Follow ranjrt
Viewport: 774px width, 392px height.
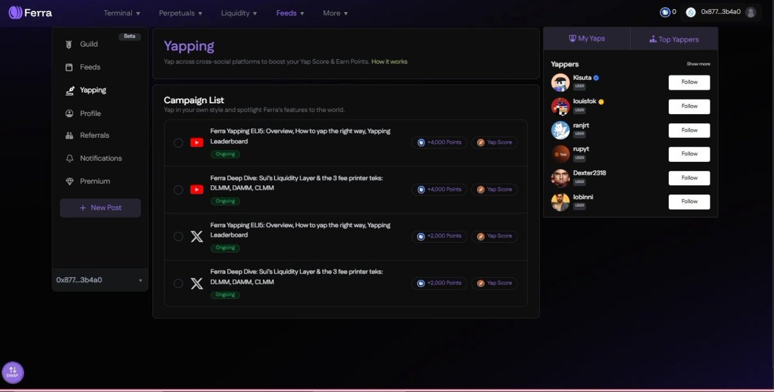[x=689, y=130]
